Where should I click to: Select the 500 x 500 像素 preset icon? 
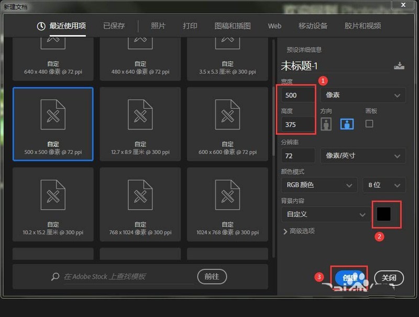click(53, 115)
